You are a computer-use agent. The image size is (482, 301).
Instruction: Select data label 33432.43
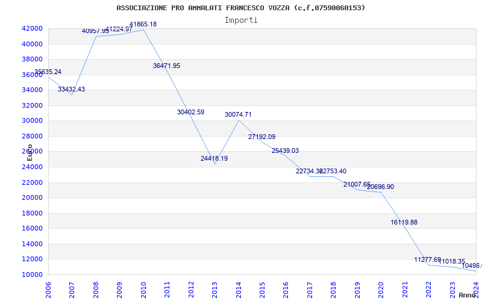tap(71, 89)
